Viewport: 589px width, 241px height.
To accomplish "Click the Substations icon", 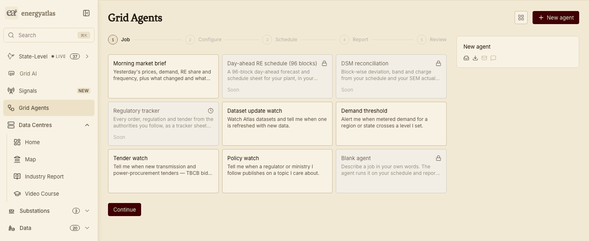I will pyautogui.click(x=11, y=211).
